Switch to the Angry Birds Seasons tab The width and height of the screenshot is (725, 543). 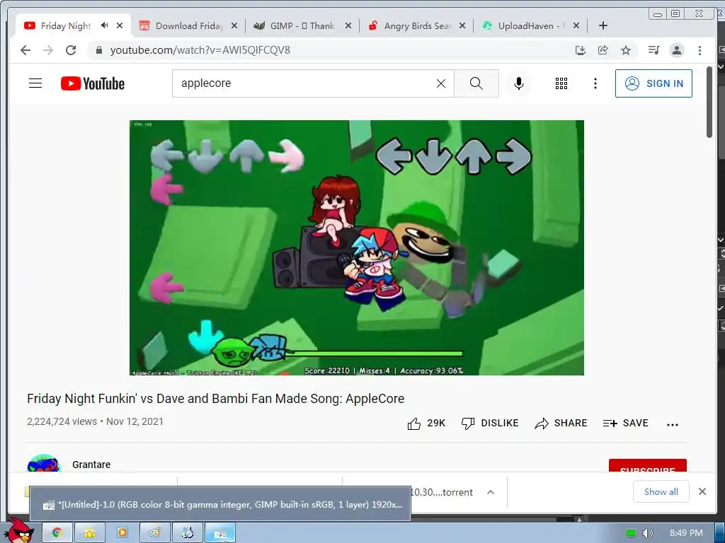(418, 26)
